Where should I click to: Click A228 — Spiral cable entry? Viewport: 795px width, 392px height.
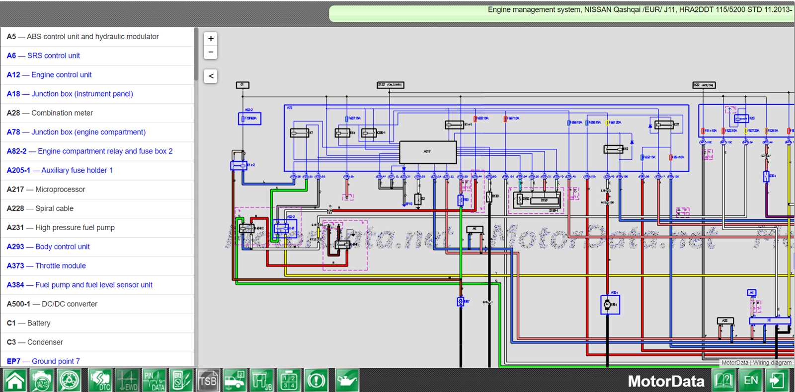[97, 208]
